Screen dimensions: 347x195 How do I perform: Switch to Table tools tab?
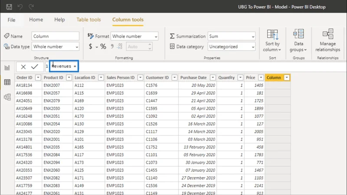click(x=88, y=19)
